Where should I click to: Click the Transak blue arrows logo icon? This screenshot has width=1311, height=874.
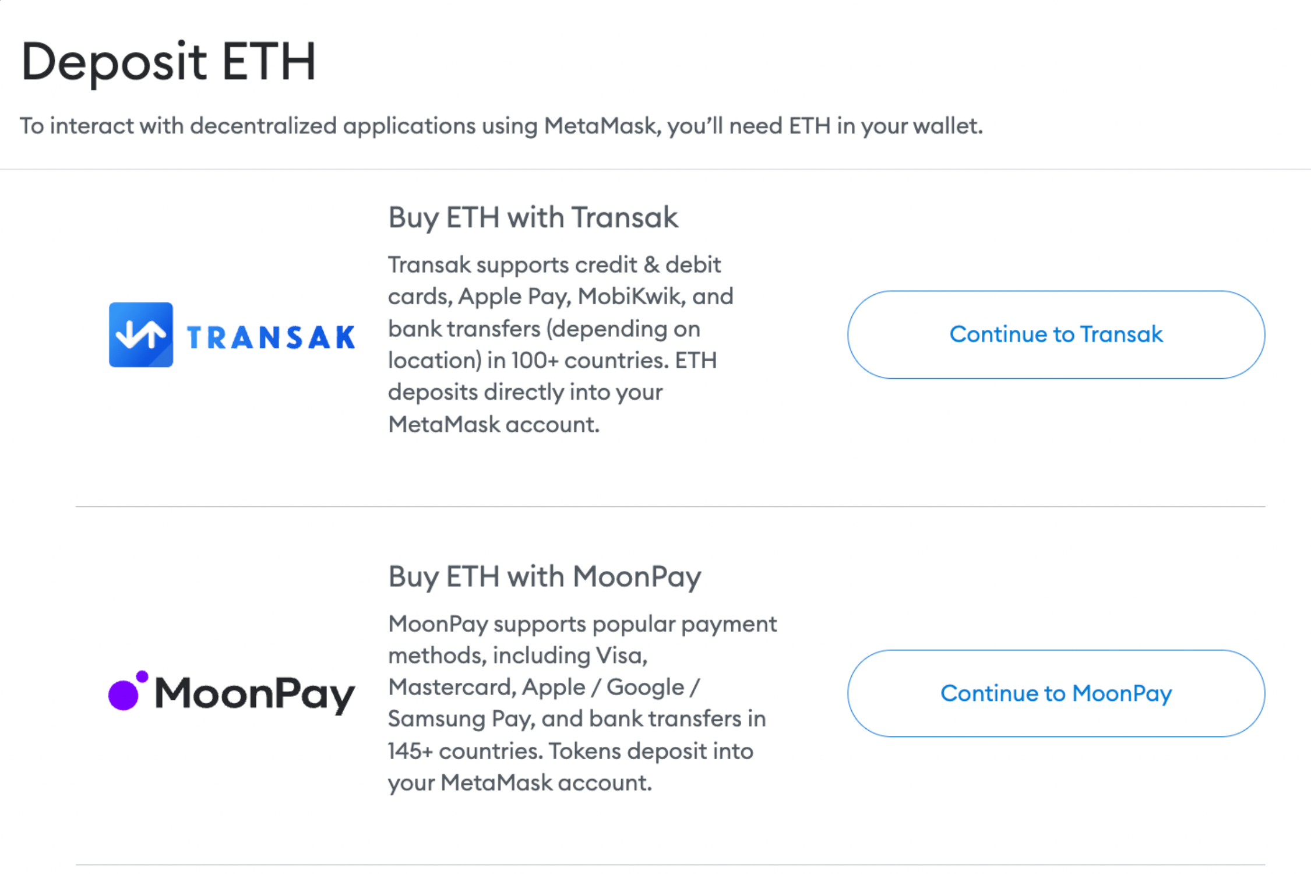tap(141, 334)
